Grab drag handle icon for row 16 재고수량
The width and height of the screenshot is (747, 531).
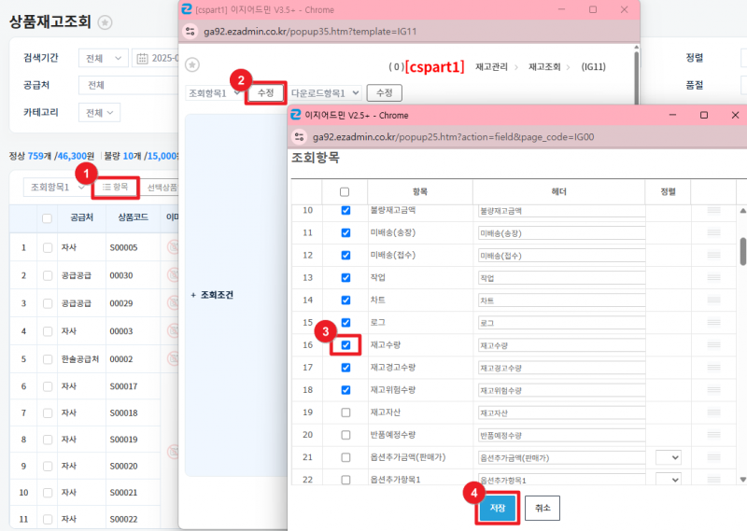[x=713, y=345]
